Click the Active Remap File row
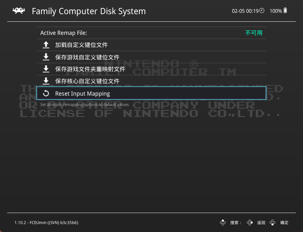This screenshot has height=232, width=303. [152, 33]
